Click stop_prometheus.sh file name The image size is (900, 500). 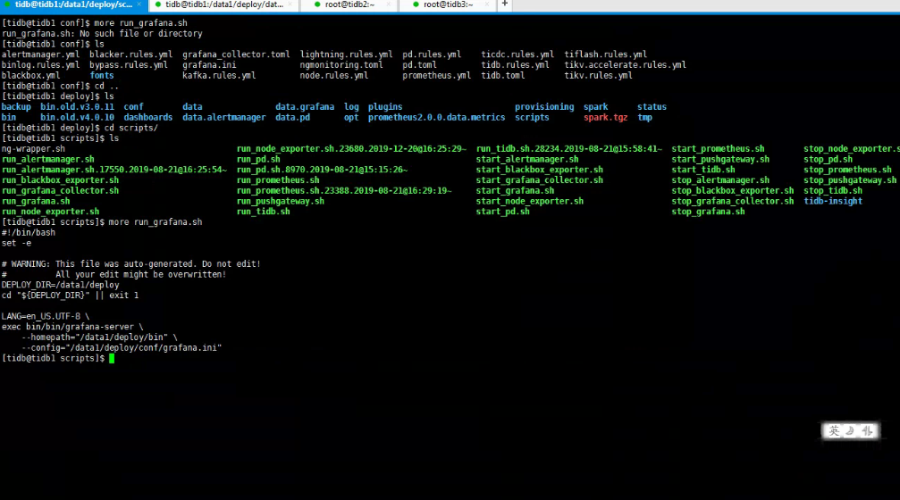pyautogui.click(x=847, y=170)
